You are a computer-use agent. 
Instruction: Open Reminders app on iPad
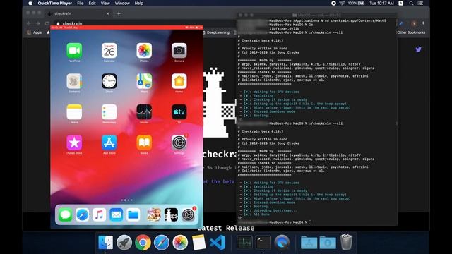click(109, 112)
